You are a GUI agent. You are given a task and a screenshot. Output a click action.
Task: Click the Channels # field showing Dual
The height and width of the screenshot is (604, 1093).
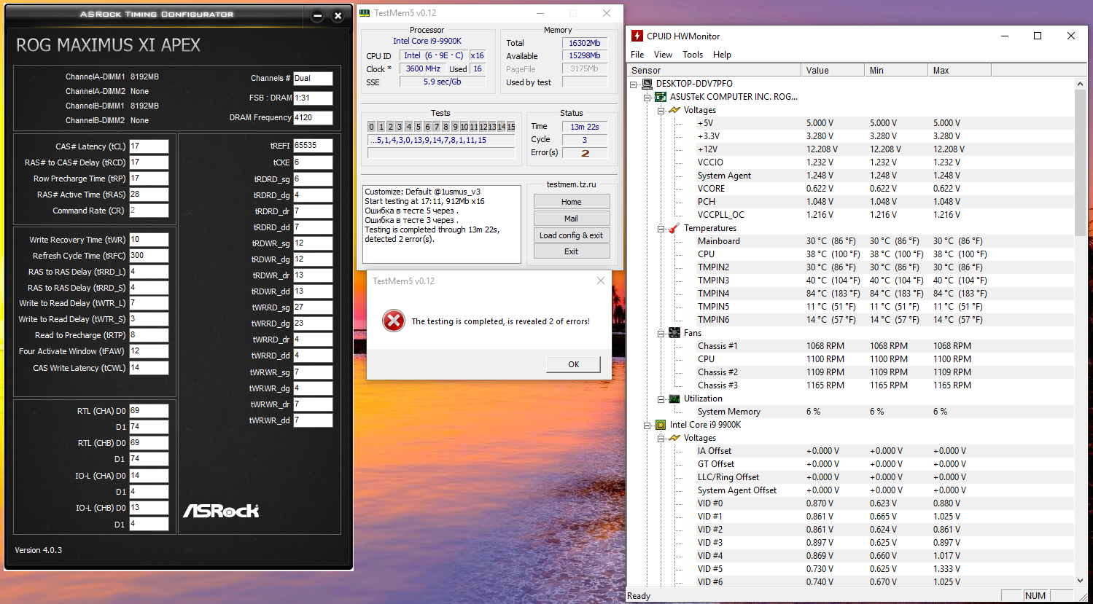[313, 79]
